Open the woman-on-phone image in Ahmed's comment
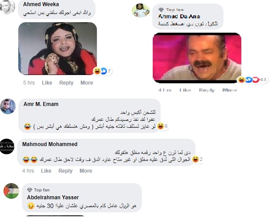 pos(58,48)
